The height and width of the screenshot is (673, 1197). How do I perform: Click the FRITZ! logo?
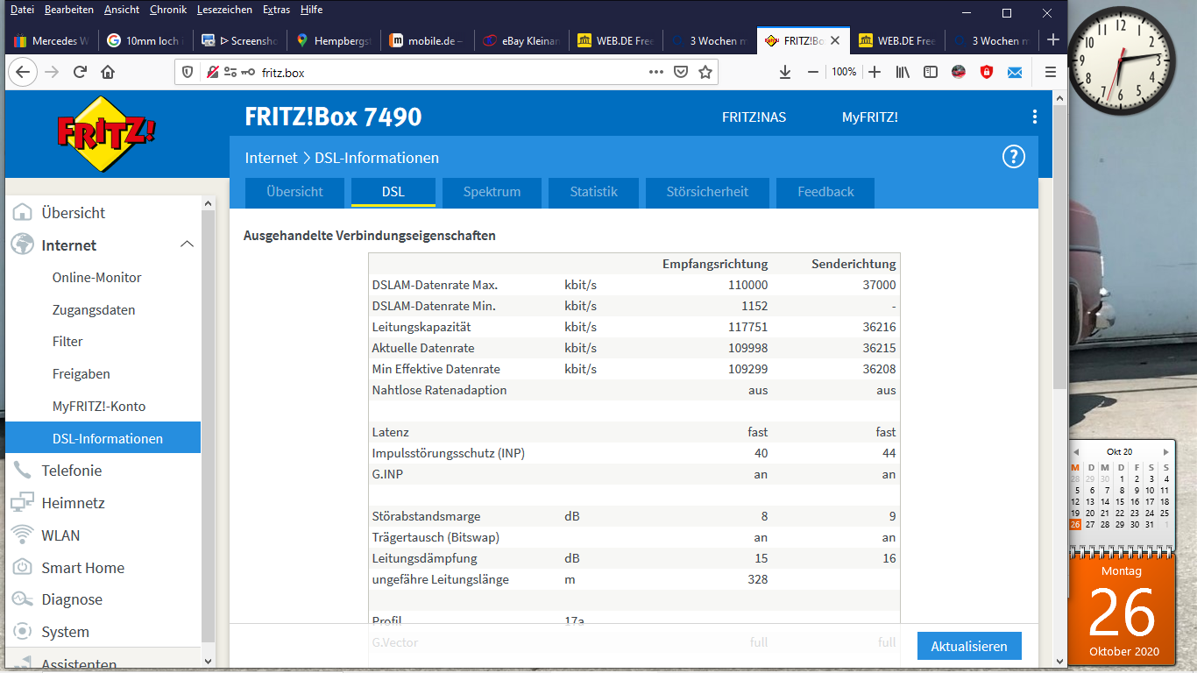click(106, 133)
